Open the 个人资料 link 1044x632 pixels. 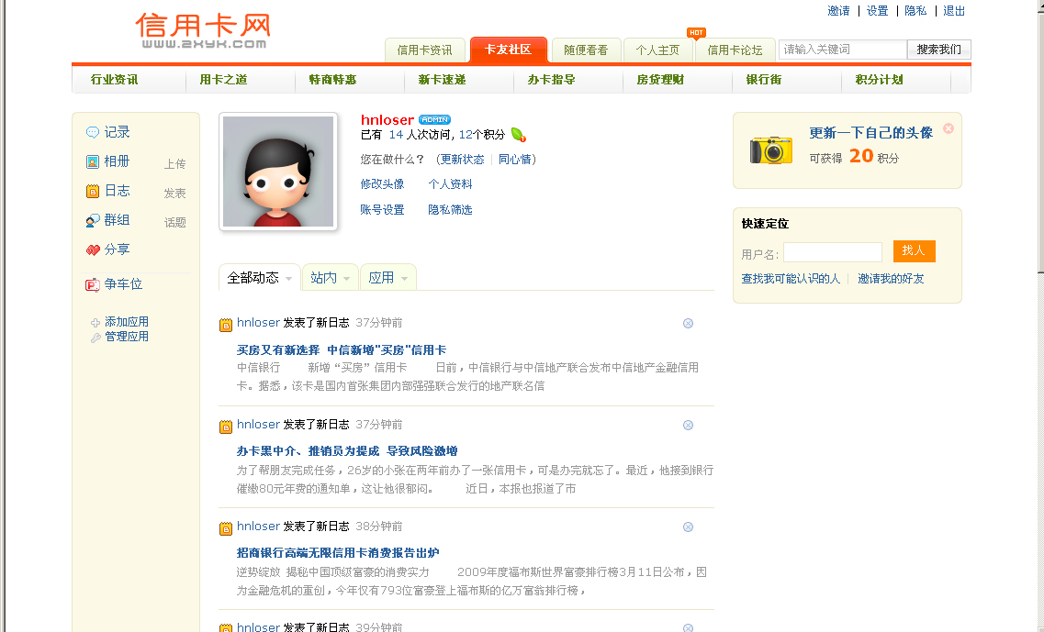click(450, 184)
